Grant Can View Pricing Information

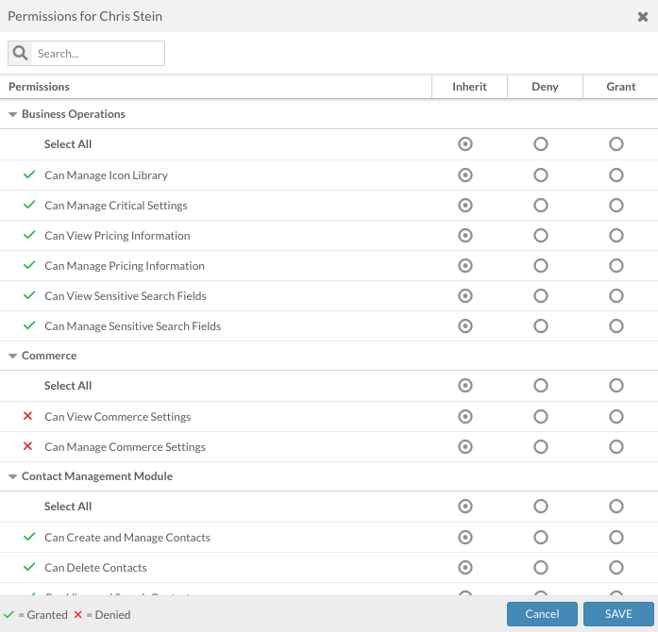pyautogui.click(x=616, y=235)
